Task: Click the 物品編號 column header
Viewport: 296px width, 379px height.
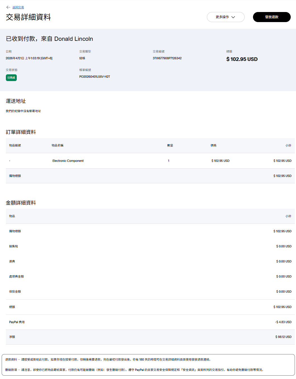Action: click(x=15, y=146)
